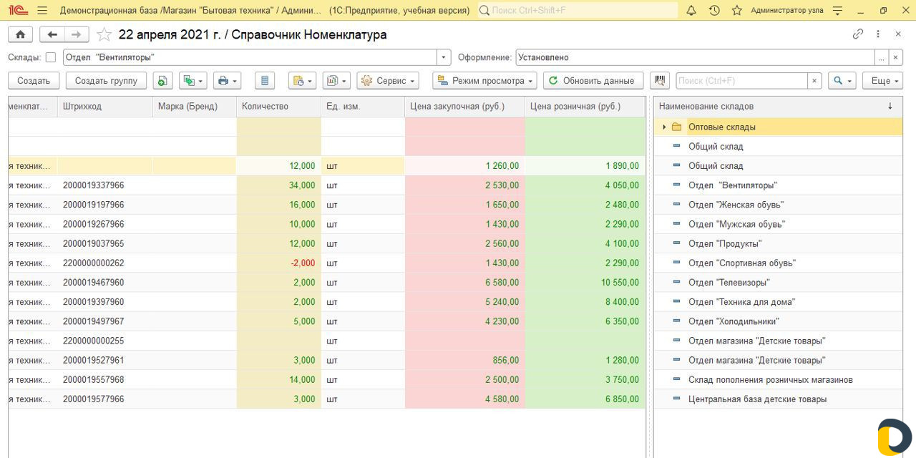Open the main hamburger menu
This screenshot has width=916, height=458.
click(x=42, y=10)
